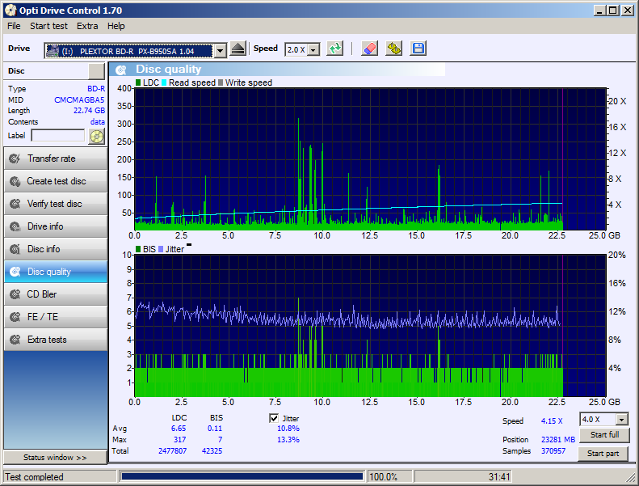Click the small button in Disc panel header

tap(97, 71)
